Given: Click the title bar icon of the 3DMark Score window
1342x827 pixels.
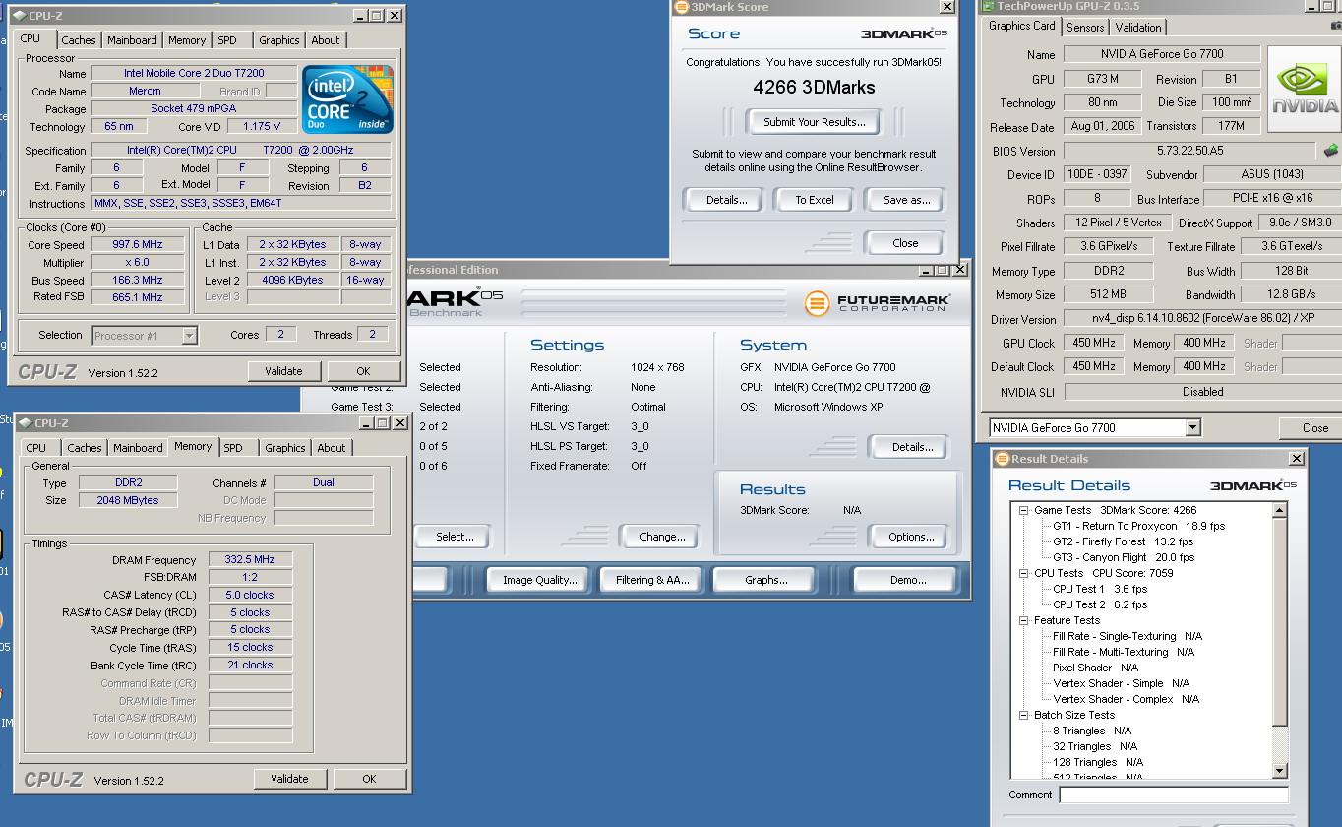Looking at the screenshot, I should click(681, 7).
